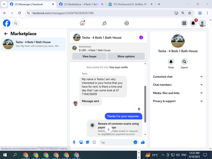Screen dimensions: 212x159
Task: Click the 'Thanks For your response' message
Action: [123, 116]
